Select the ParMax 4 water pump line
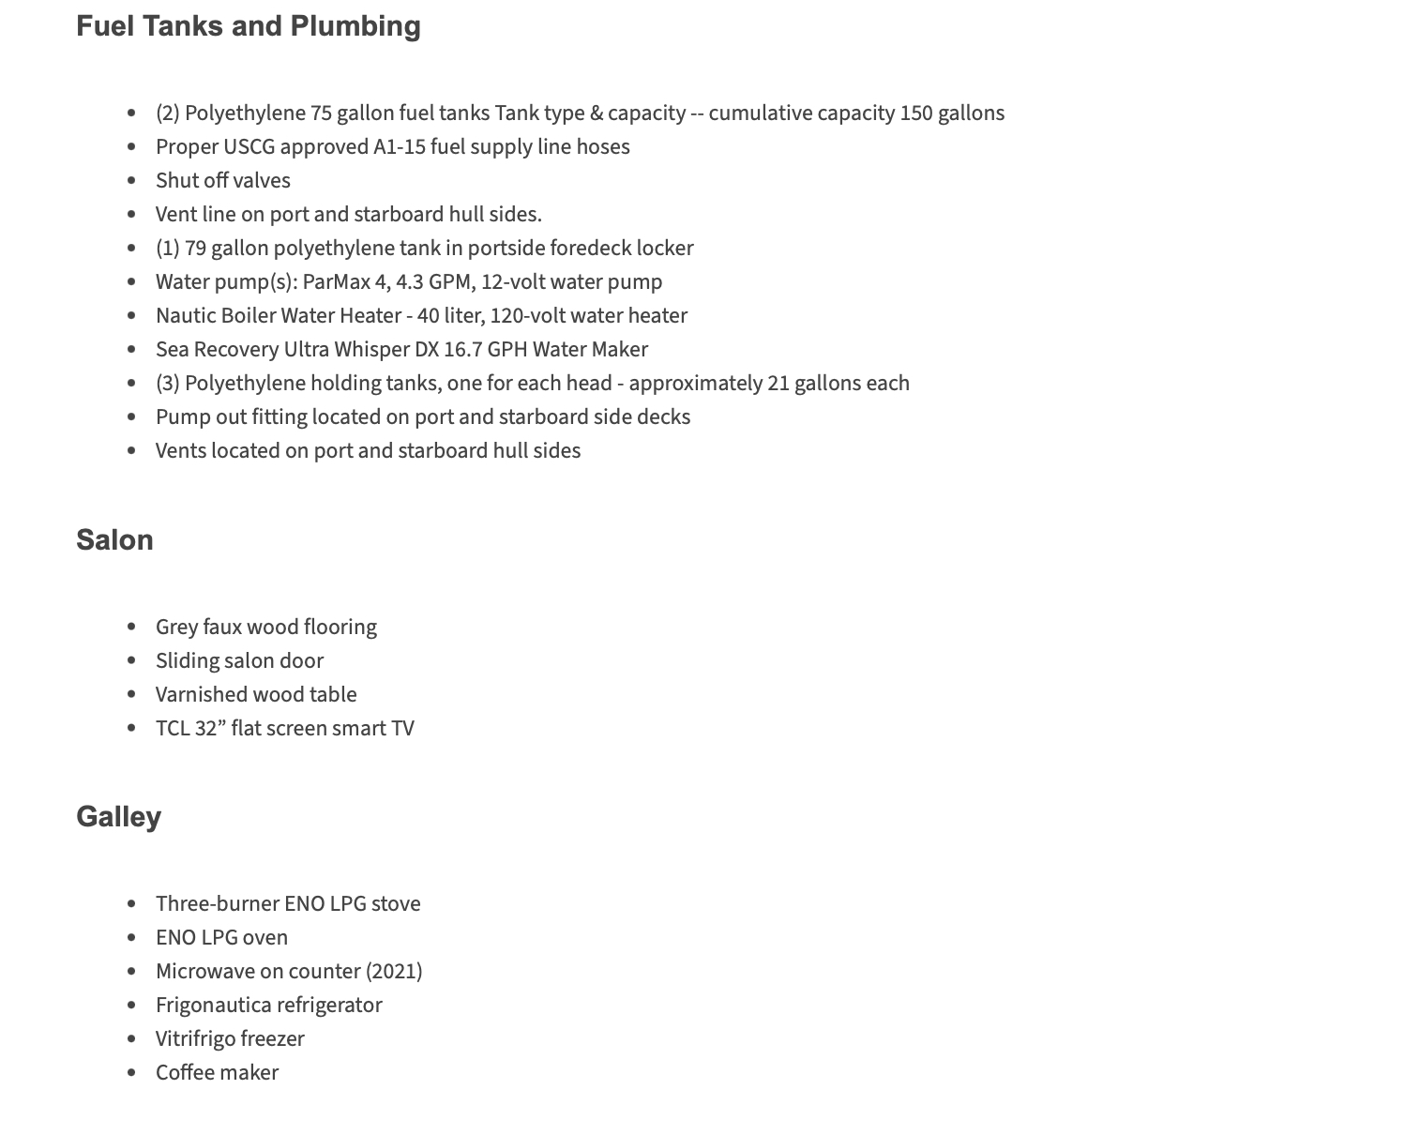The height and width of the screenshot is (1135, 1405). pyautogui.click(x=408, y=282)
